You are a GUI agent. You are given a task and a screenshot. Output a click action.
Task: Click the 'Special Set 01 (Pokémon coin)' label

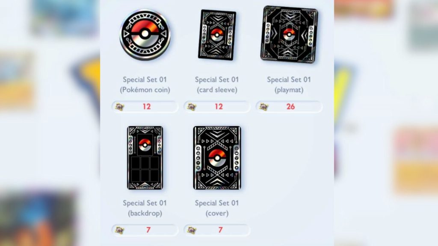[x=145, y=85]
